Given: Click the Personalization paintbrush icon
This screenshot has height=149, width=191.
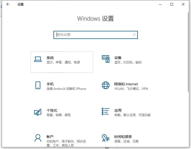Looking at the screenshot, I should point(38,112).
